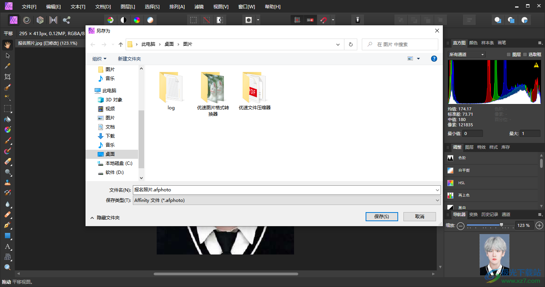
Task: Open the 组织 dropdown menu
Action: pyautogui.click(x=100, y=59)
